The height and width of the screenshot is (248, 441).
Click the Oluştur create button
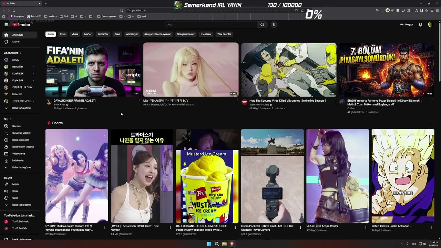[x=407, y=24]
